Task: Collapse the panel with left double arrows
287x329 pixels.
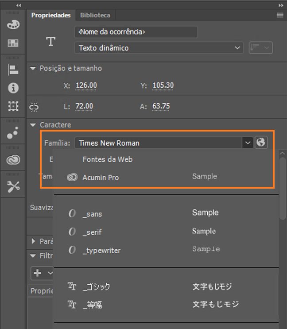Action: 19,5
